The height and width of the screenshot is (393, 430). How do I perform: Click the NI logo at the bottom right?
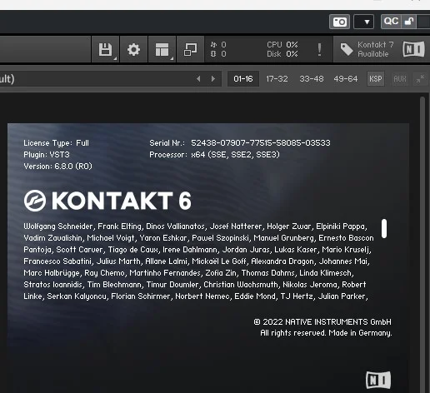[x=378, y=380]
